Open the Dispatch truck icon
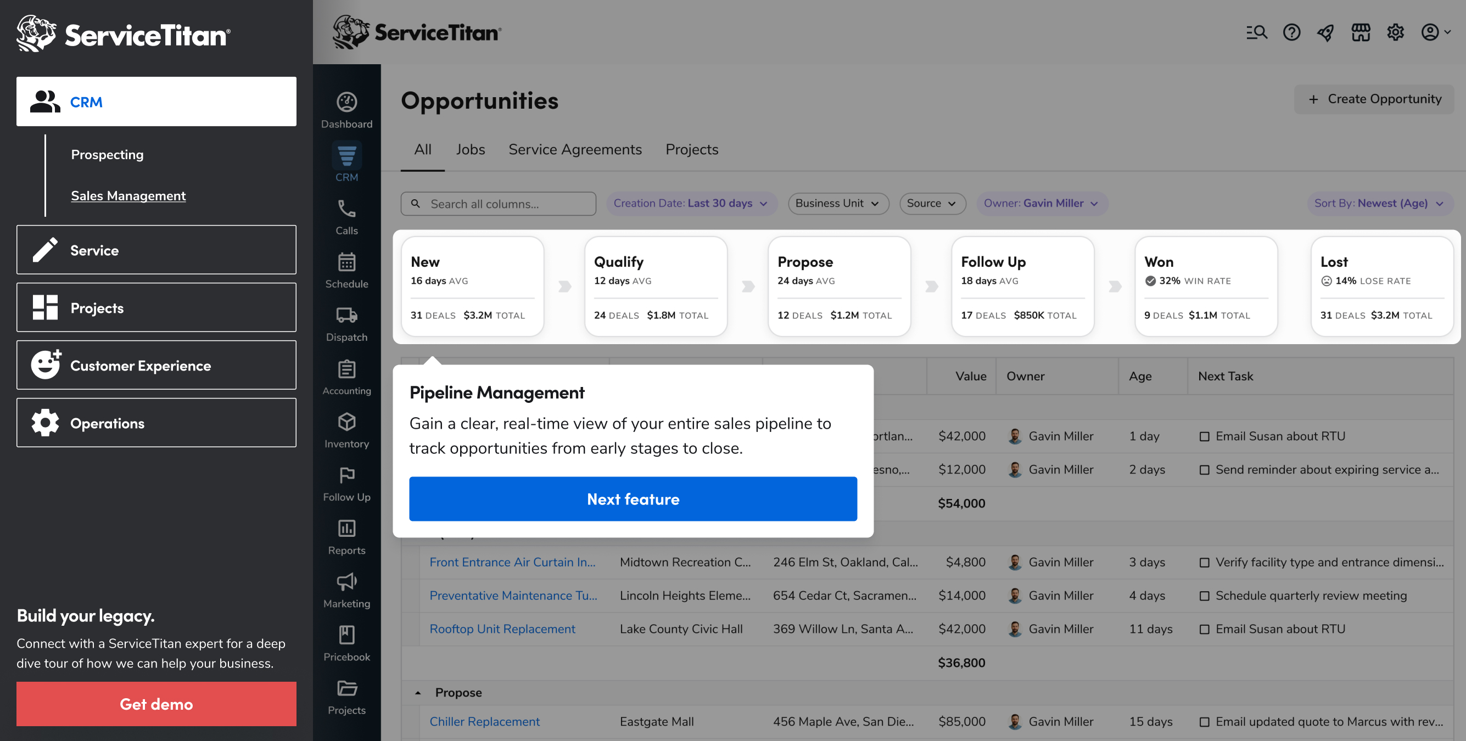 tap(346, 315)
